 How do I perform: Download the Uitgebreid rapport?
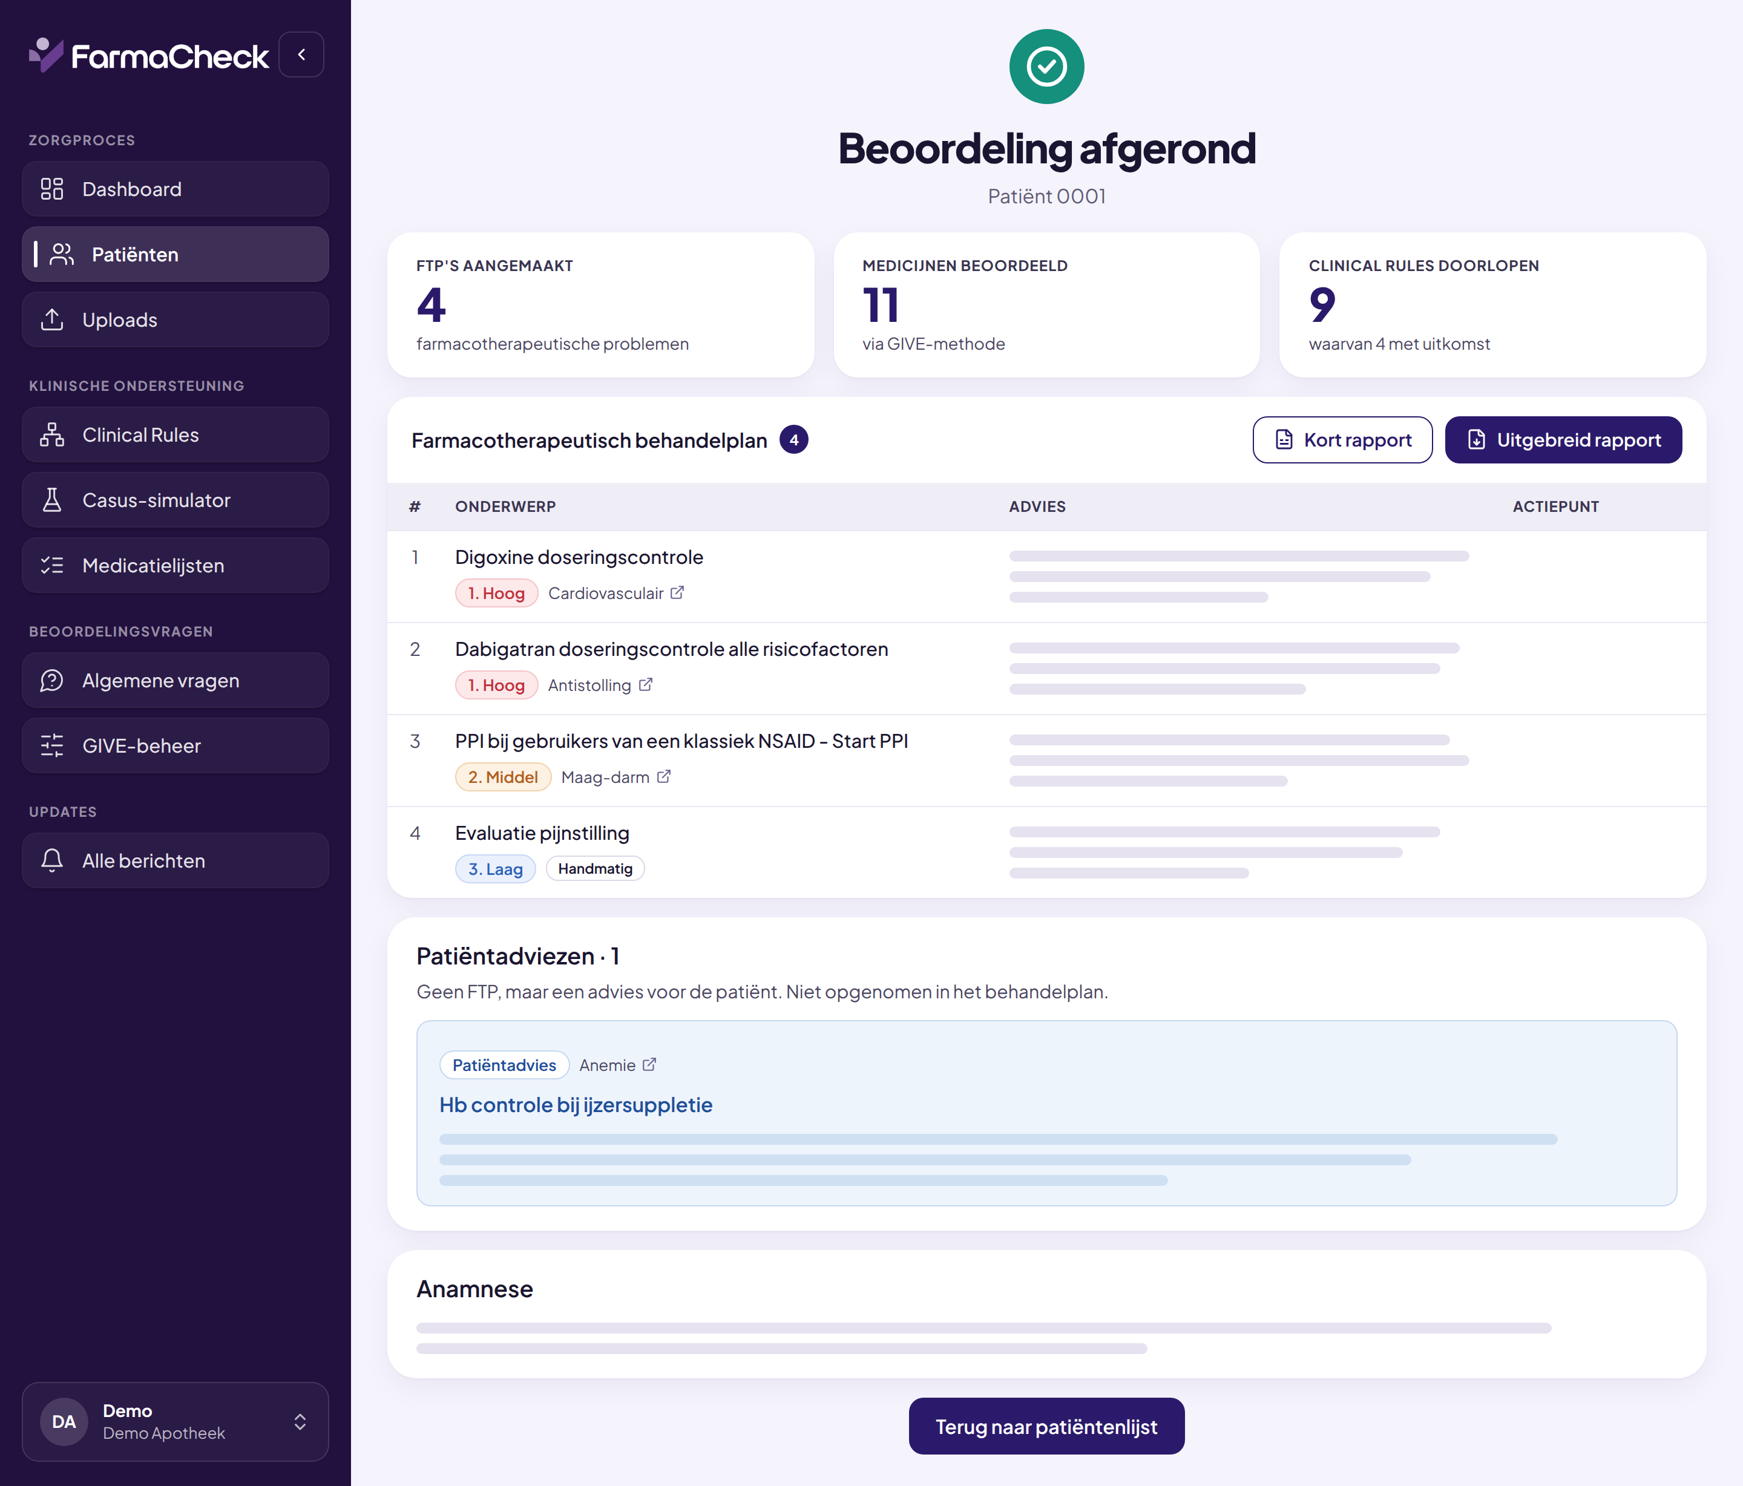click(x=1563, y=440)
